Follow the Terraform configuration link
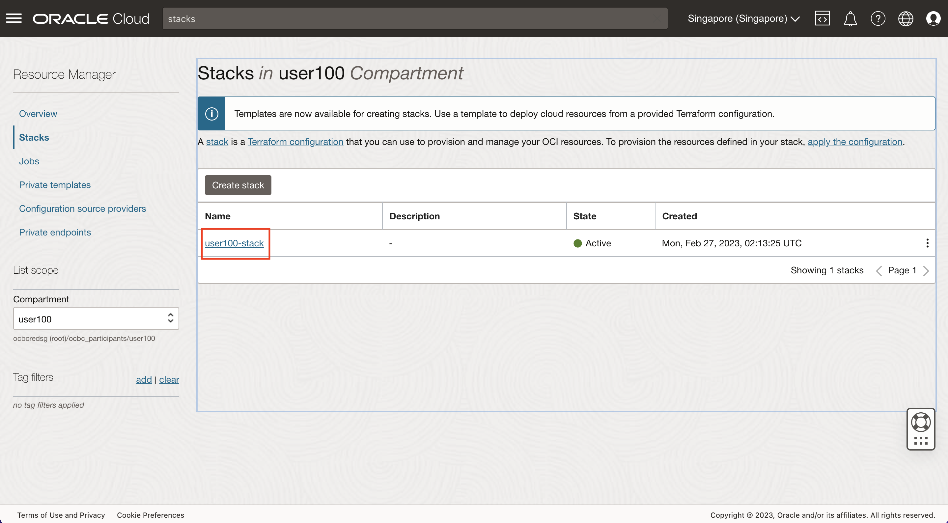 pyautogui.click(x=295, y=142)
